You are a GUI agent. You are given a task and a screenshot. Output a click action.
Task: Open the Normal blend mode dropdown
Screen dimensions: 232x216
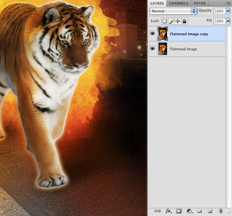click(x=173, y=11)
